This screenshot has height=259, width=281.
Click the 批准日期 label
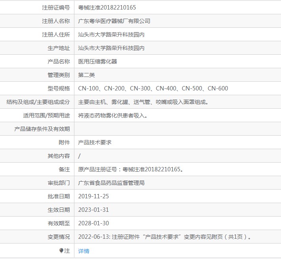(x=59, y=196)
